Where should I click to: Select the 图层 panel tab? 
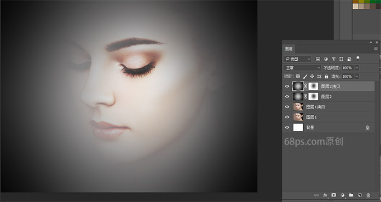289,49
